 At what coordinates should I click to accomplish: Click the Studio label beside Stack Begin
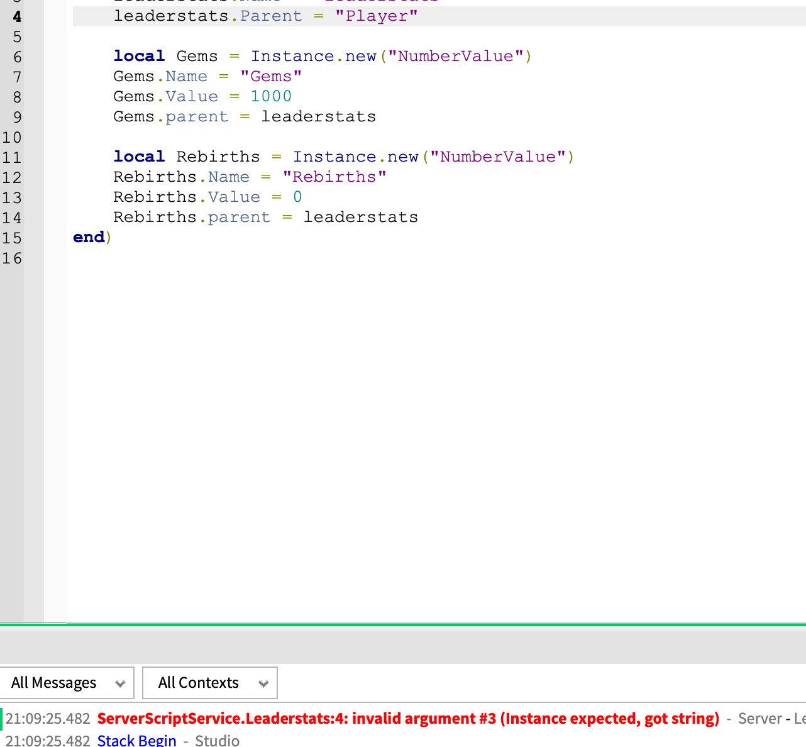point(217,740)
